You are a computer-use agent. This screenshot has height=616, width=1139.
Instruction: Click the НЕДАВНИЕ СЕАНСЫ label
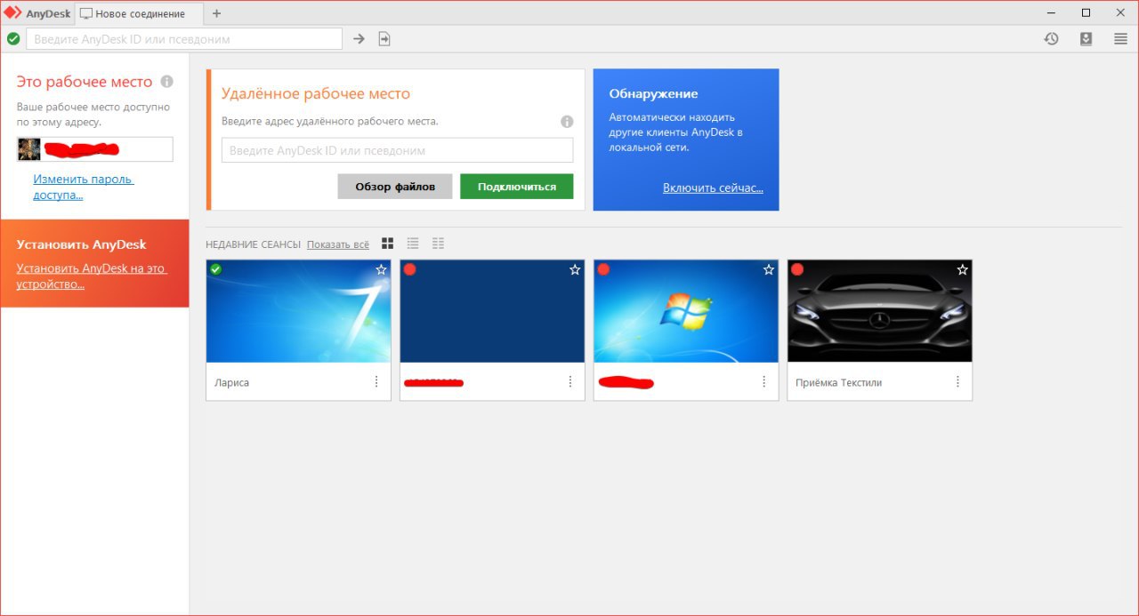254,244
